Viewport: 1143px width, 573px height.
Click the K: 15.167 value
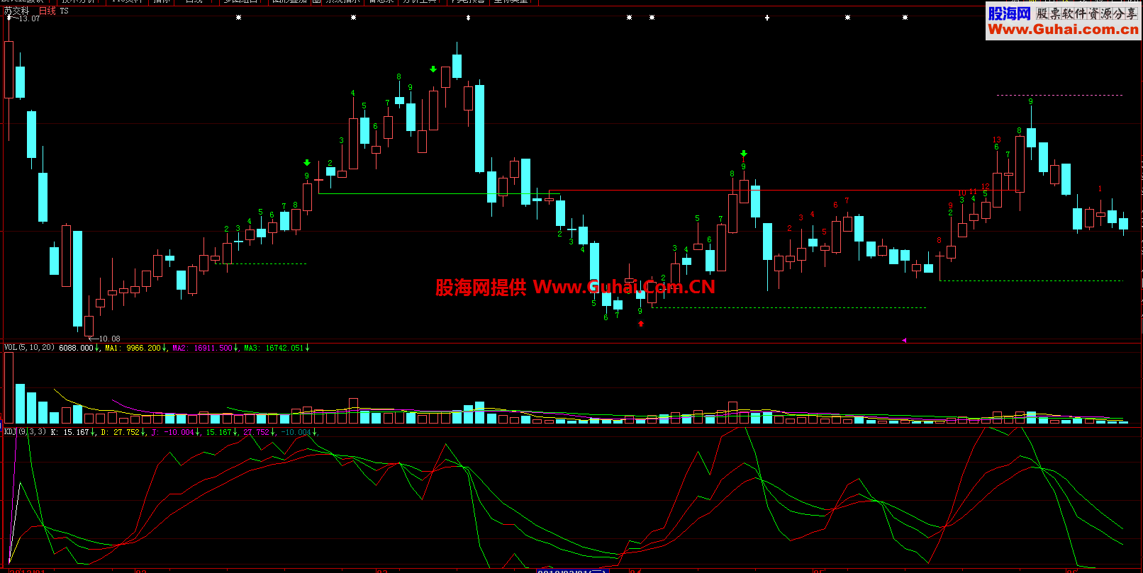[x=70, y=431]
